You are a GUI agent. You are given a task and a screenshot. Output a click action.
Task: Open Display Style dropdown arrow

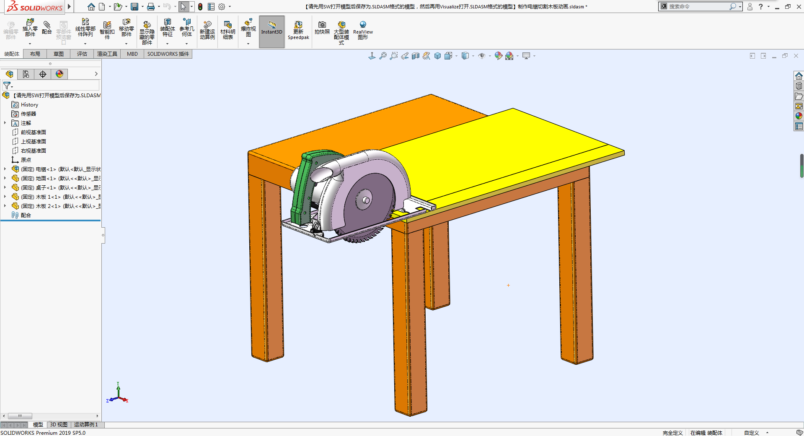coord(473,56)
